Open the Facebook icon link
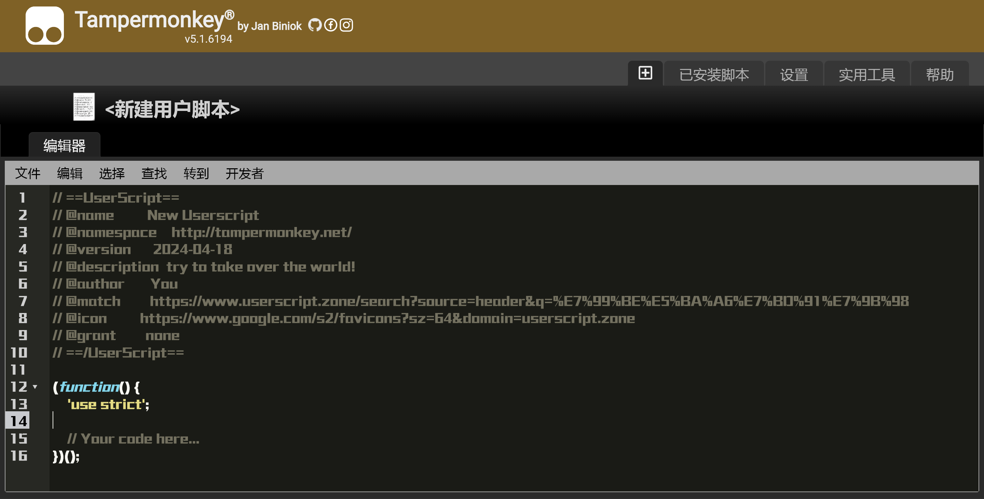Image resolution: width=984 pixels, height=499 pixels. tap(330, 25)
